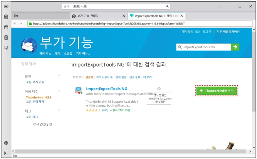This screenshot has width=257, height=159.
Task: Click the online status icon in status bar
Action: [x=15, y=156]
